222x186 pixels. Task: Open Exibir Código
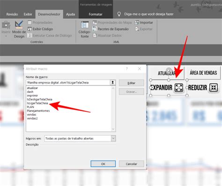40,29
